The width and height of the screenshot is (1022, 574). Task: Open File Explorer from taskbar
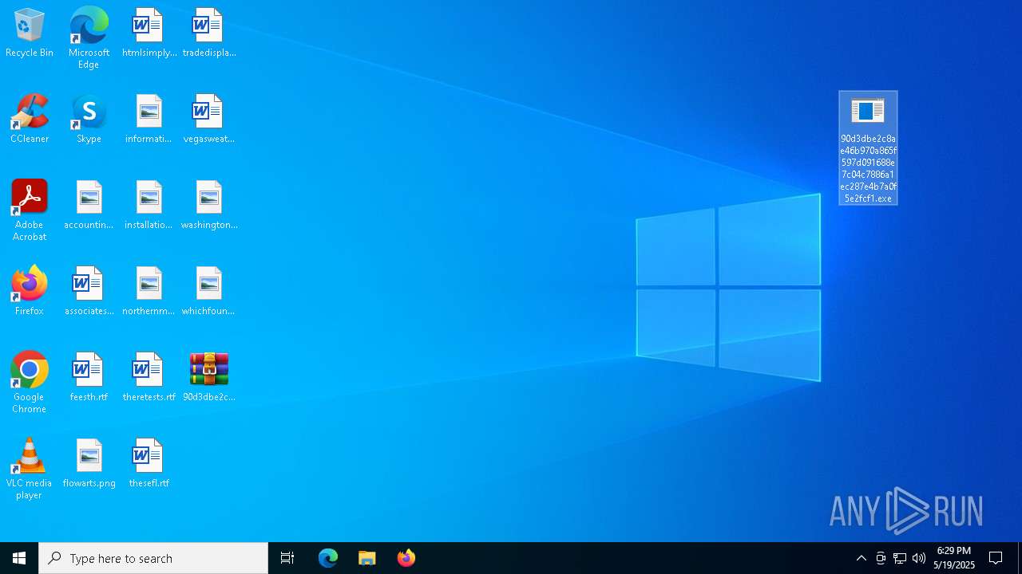coord(367,558)
